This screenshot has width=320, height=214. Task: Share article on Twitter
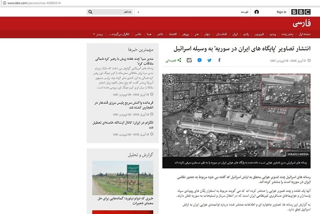[209, 60]
